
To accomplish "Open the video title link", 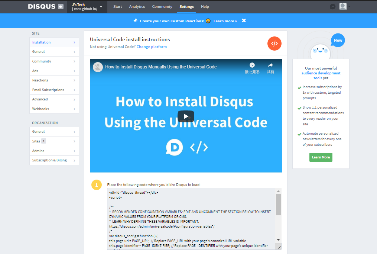I will coord(161,67).
